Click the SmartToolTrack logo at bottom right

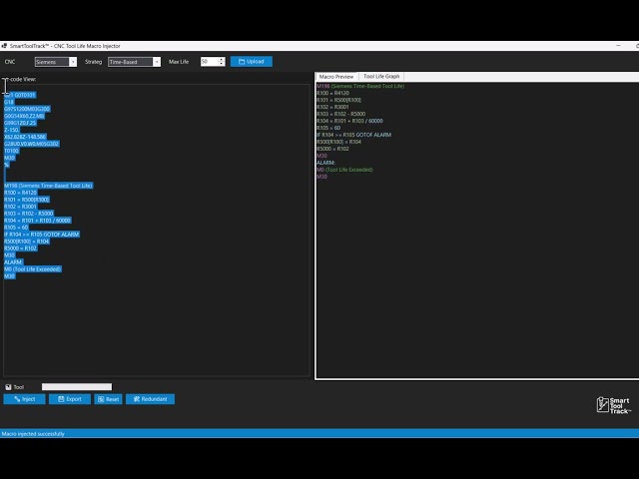[x=614, y=405]
